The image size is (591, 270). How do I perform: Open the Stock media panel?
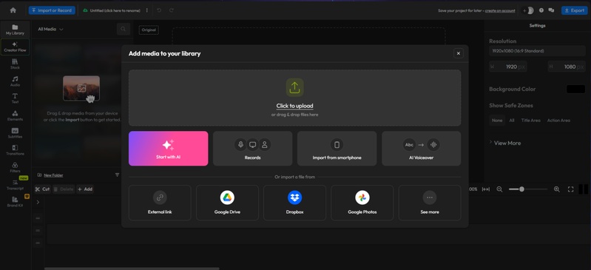tap(15, 64)
